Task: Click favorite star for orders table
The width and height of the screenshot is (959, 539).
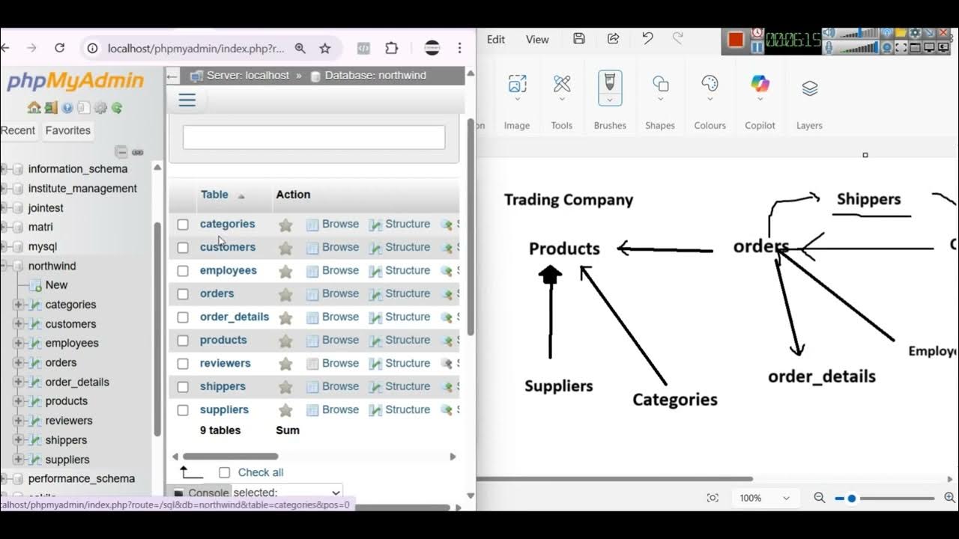Action: [285, 294]
